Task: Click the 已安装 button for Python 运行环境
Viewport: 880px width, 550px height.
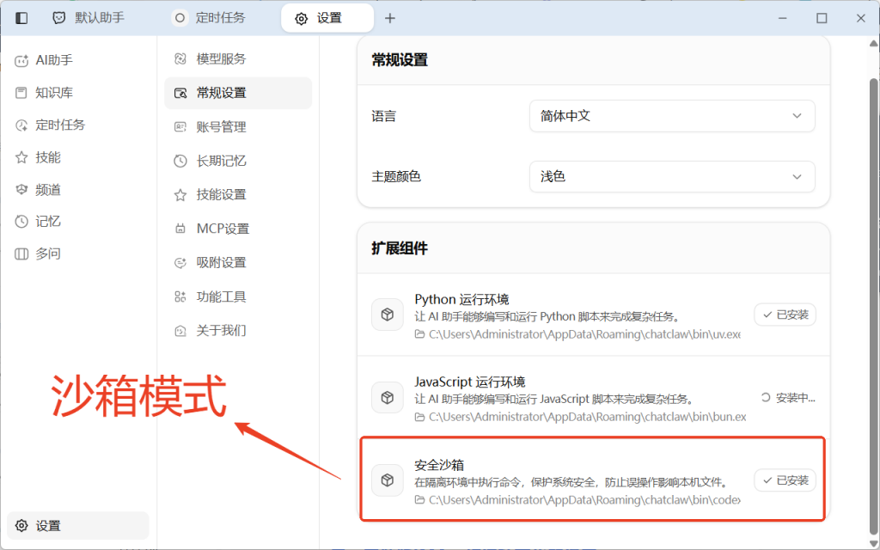Action: [785, 315]
